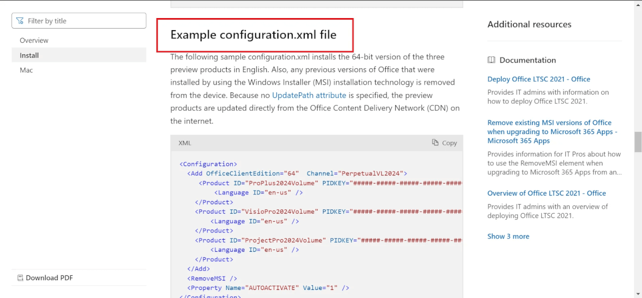Click the Download PDF link

pyautogui.click(x=49, y=277)
